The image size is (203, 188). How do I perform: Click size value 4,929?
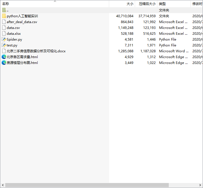click(129, 57)
